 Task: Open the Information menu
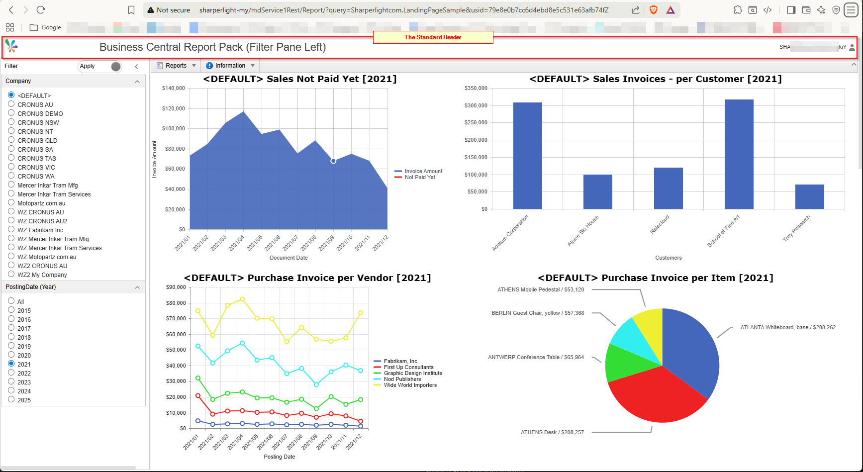(230, 66)
